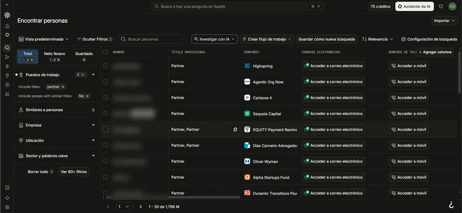Image resolution: width=462 pixels, height=213 pixels.
Task: Click Ver 60+ filtros button
Action: pos(74,171)
